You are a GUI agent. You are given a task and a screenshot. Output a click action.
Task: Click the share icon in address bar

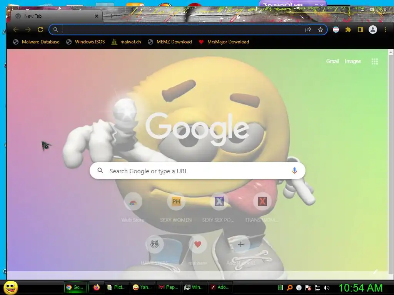click(x=308, y=30)
